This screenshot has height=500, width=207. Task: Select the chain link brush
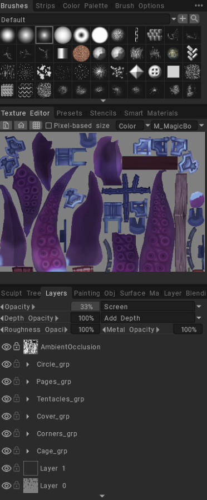click(x=136, y=34)
